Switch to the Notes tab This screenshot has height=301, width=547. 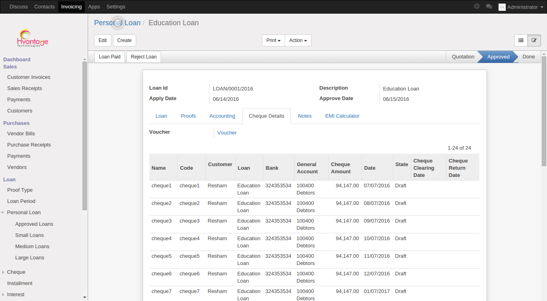[305, 116]
